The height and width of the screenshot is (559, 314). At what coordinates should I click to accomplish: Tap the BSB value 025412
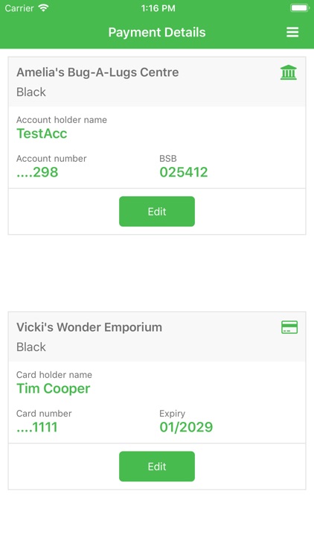tap(184, 173)
